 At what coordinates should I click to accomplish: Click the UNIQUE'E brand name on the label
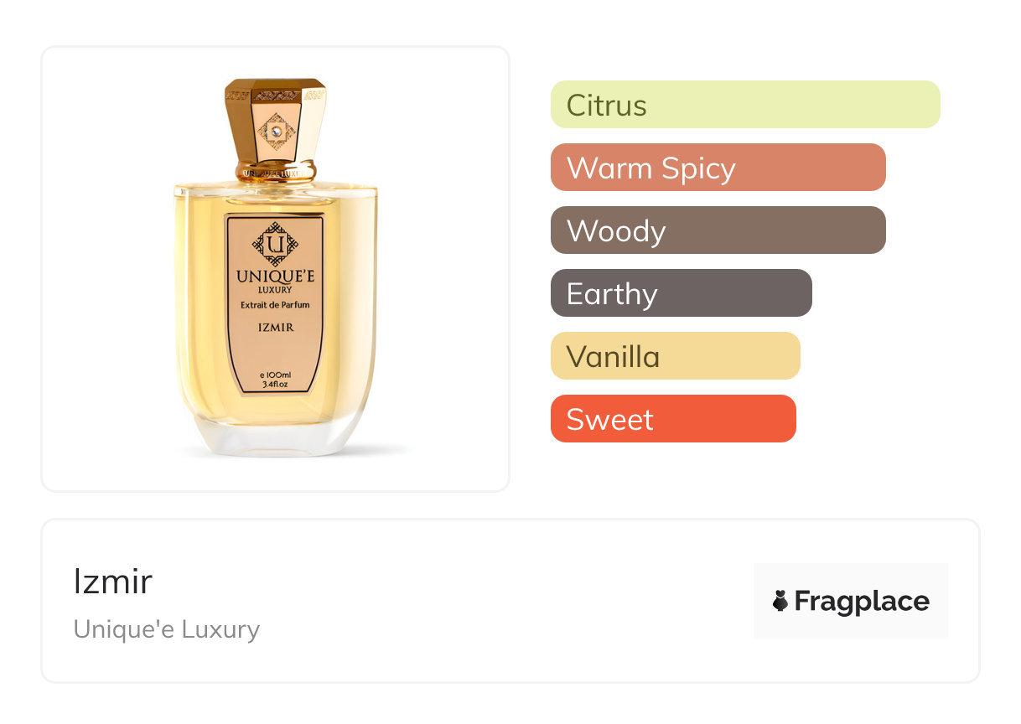point(276,277)
